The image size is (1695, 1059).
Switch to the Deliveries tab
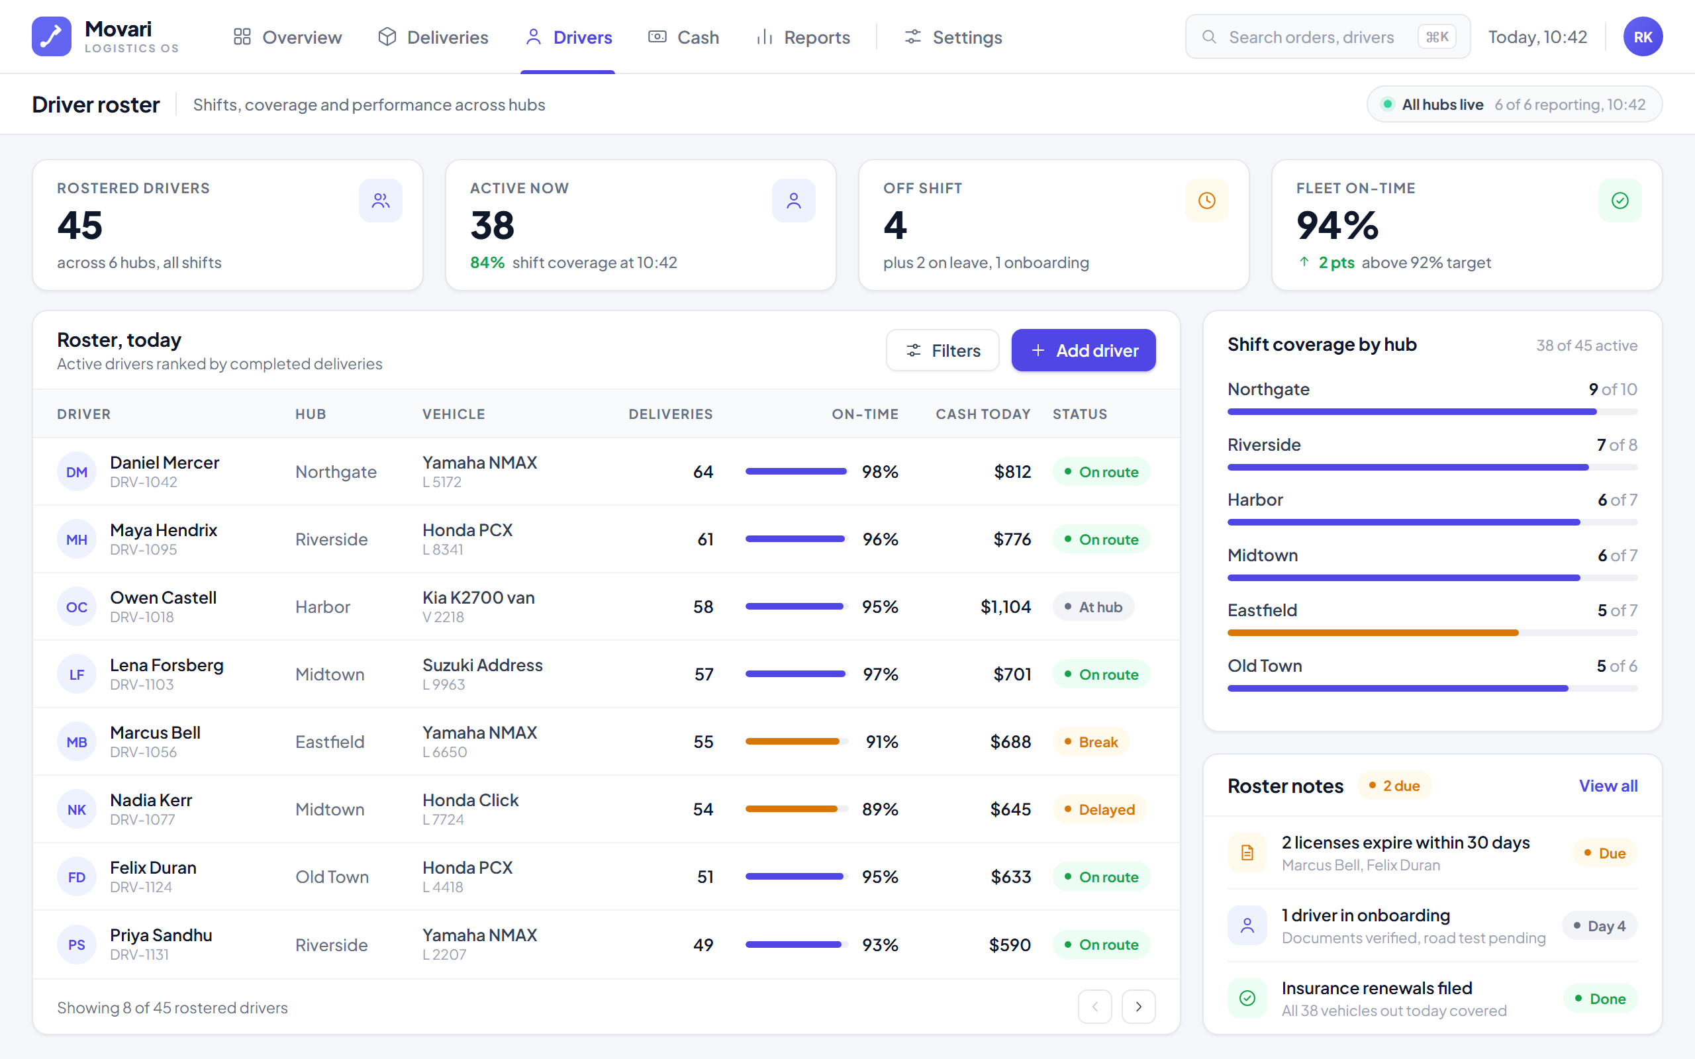[434, 37]
